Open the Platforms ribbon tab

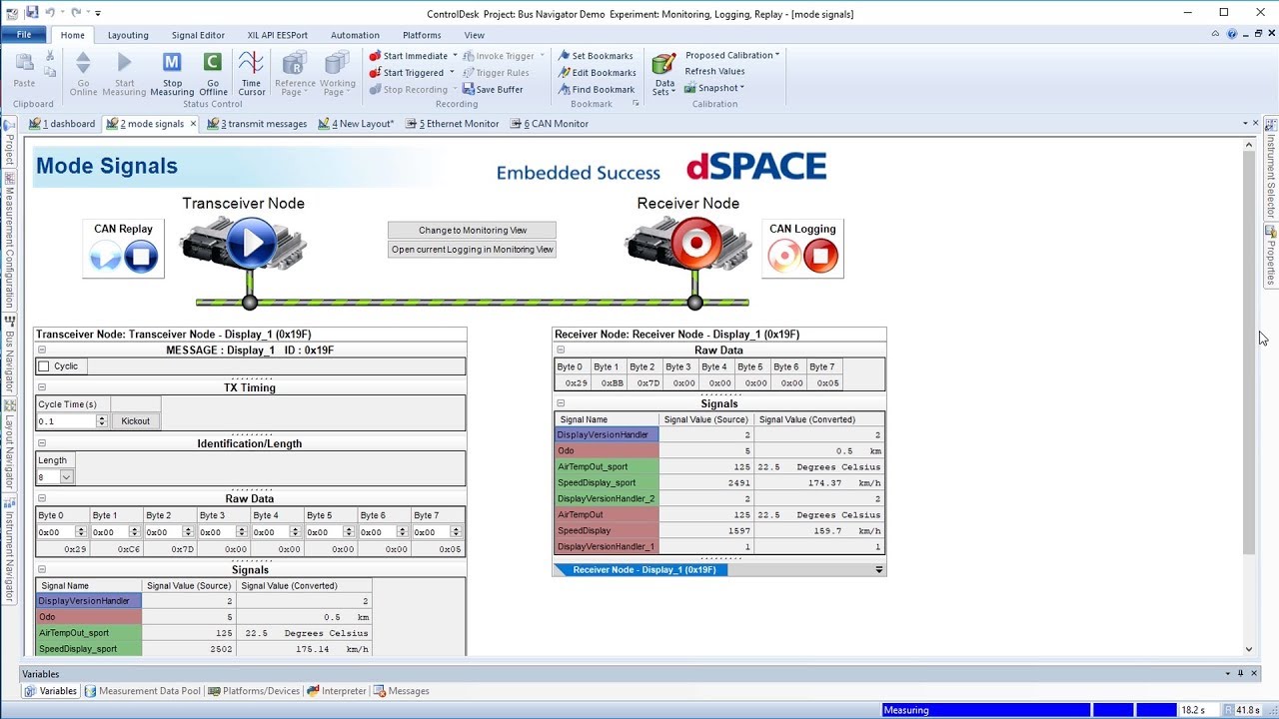[422, 35]
